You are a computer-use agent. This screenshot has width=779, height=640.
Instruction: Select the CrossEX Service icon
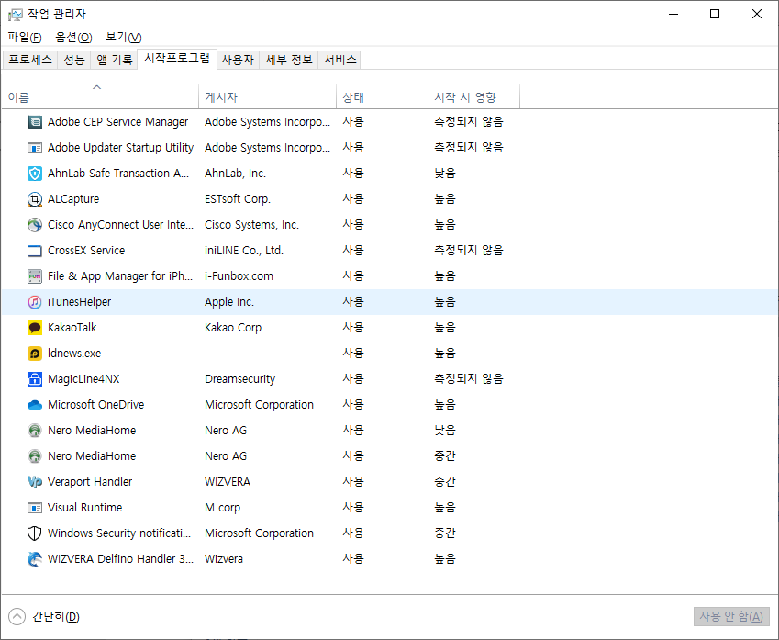click(34, 251)
